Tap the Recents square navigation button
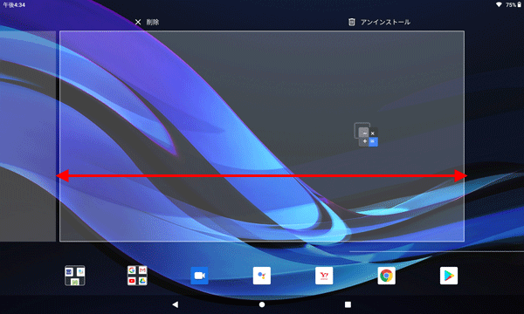The height and width of the screenshot is (314, 524). pyautogui.click(x=348, y=304)
